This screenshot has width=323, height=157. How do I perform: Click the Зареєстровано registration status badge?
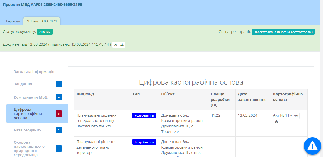[x=283, y=32]
